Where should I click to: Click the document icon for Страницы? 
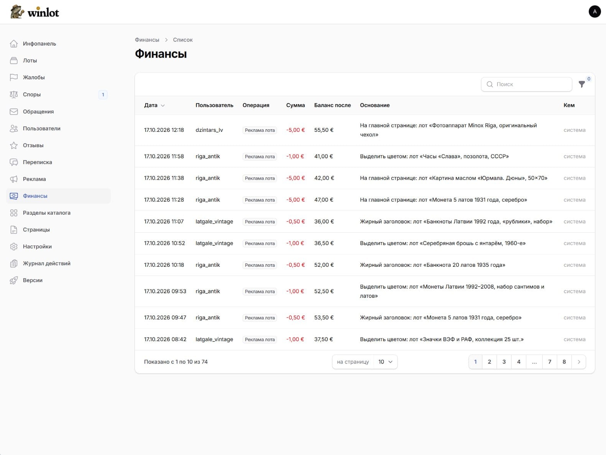(x=14, y=230)
